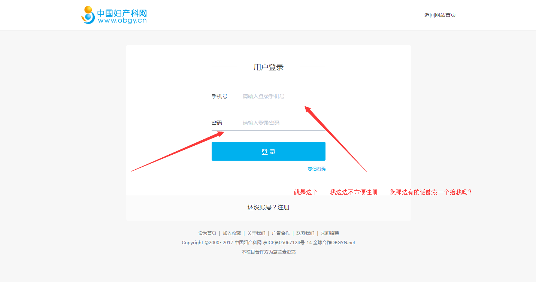Click 还没账号？注册 link
The width and height of the screenshot is (536, 282).
268,207
